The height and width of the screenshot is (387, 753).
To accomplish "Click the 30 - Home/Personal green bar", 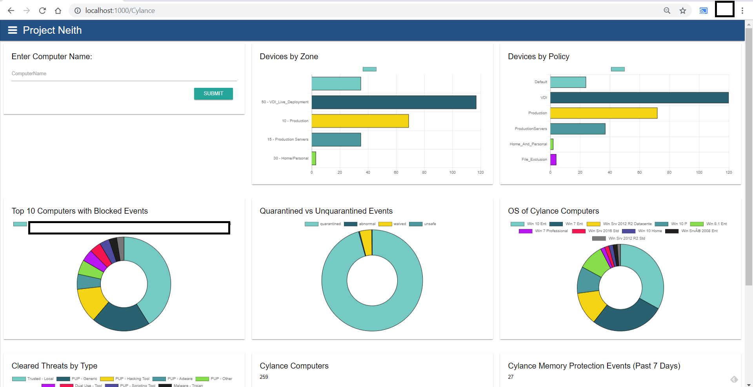I will [x=314, y=158].
